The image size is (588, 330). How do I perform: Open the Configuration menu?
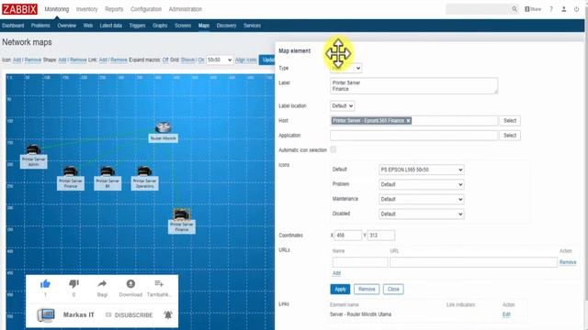click(146, 9)
